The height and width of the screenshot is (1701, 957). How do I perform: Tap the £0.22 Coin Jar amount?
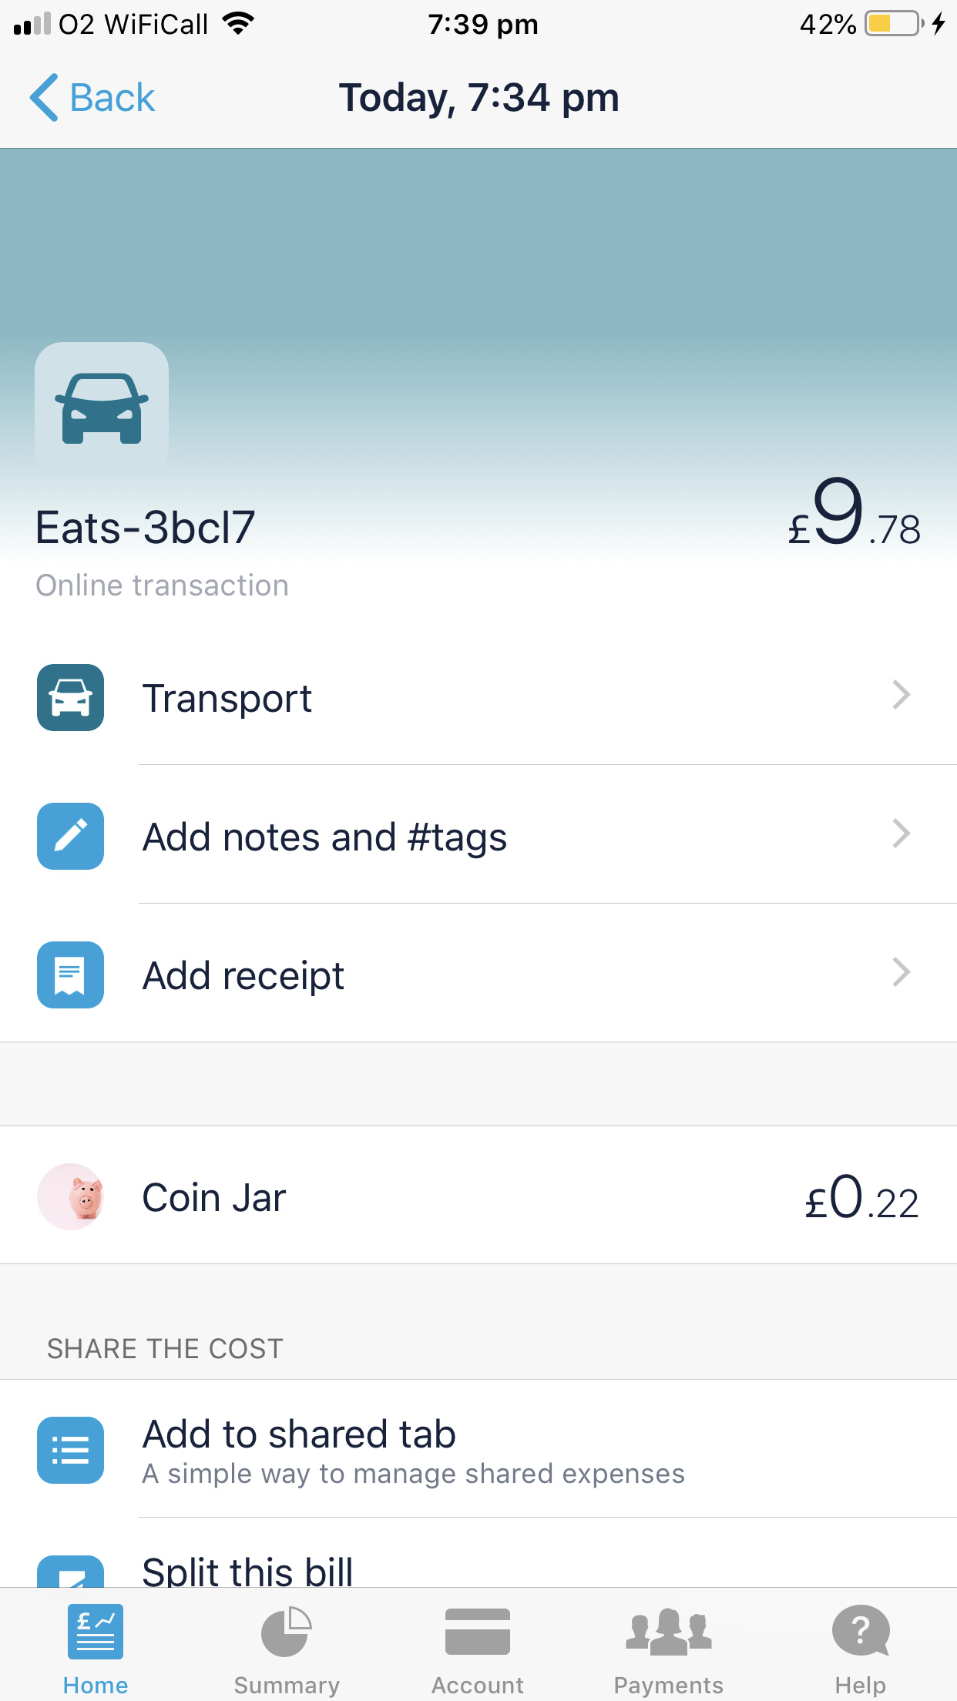[x=861, y=1199]
